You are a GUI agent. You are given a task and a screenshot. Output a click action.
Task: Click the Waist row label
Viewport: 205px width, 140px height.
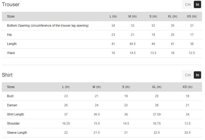(11, 53)
